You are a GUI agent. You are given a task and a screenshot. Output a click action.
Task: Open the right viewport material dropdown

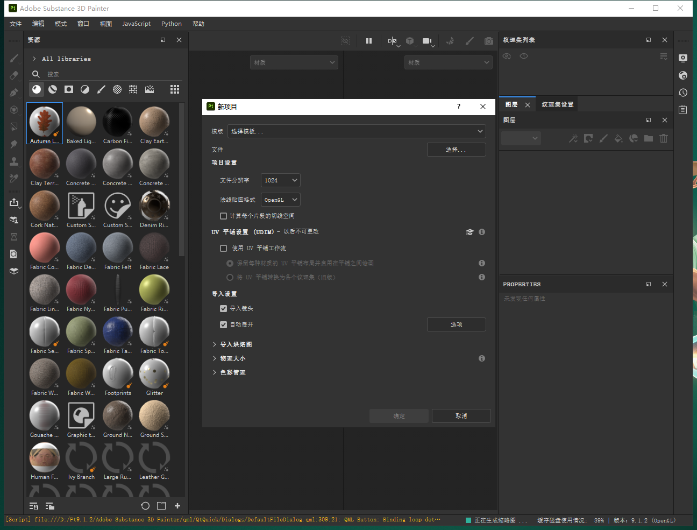(449, 62)
